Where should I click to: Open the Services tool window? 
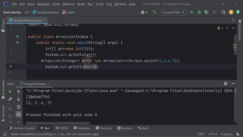coord(125,128)
